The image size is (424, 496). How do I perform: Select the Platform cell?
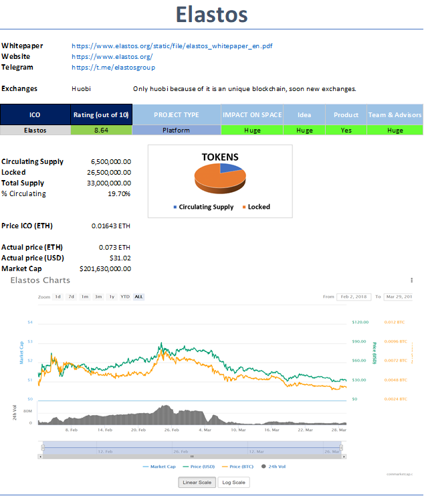[x=177, y=131]
